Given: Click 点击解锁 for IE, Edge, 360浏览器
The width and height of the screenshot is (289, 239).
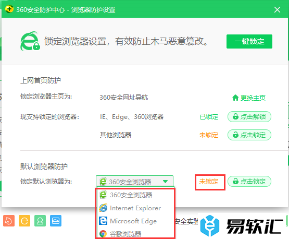Looking at the screenshot, I should 249,116.
